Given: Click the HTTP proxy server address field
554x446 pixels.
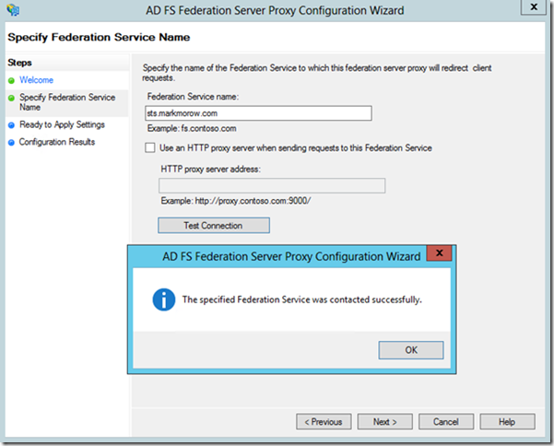Looking at the screenshot, I should click(x=272, y=186).
